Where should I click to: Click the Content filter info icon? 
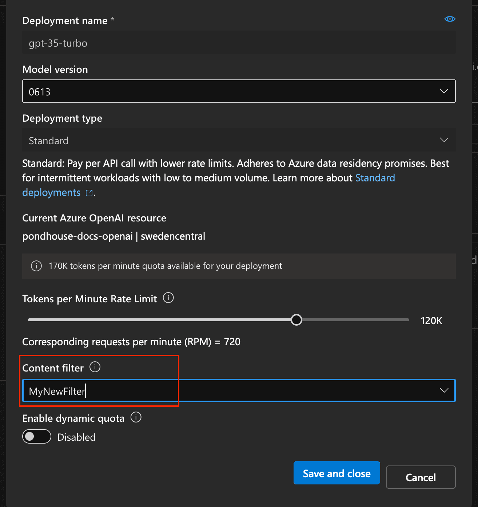pos(95,367)
